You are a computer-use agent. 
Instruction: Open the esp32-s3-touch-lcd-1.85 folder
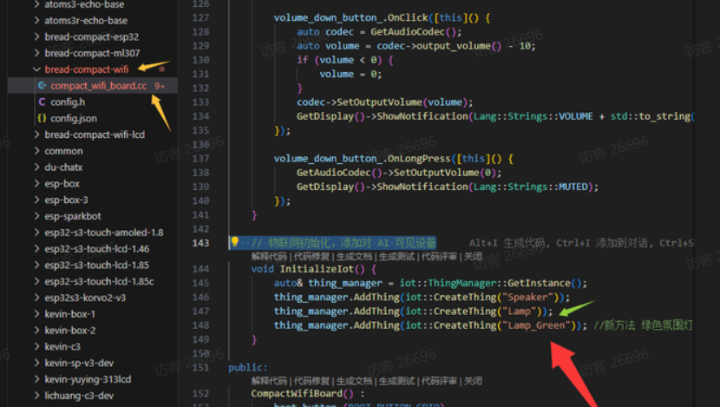(x=97, y=265)
